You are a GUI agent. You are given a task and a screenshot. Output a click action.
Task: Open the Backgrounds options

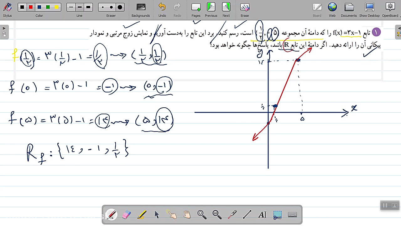click(x=141, y=10)
